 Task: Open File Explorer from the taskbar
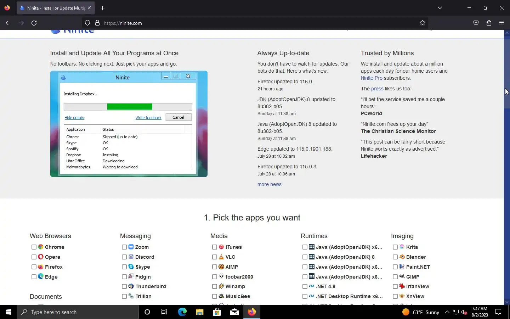click(199, 312)
